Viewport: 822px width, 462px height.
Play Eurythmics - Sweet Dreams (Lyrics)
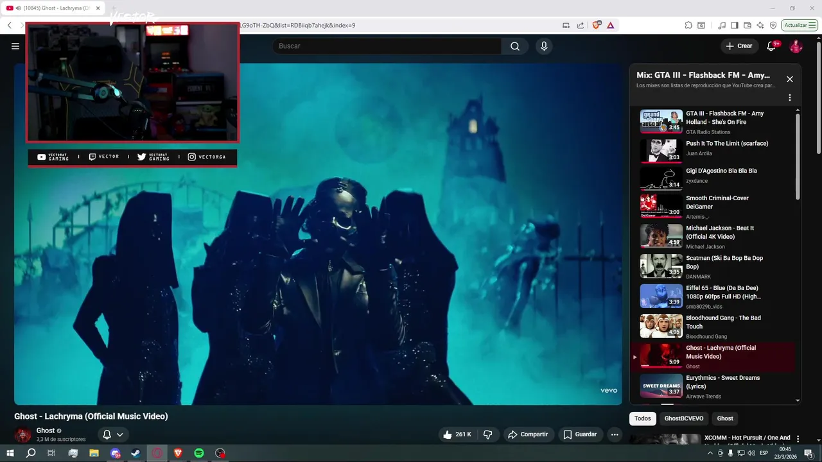[x=712, y=386]
